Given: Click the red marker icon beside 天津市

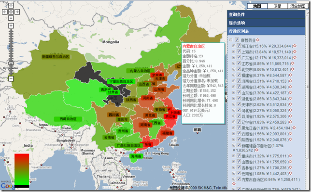Looking at the screenshot, I should click(x=290, y=104).
